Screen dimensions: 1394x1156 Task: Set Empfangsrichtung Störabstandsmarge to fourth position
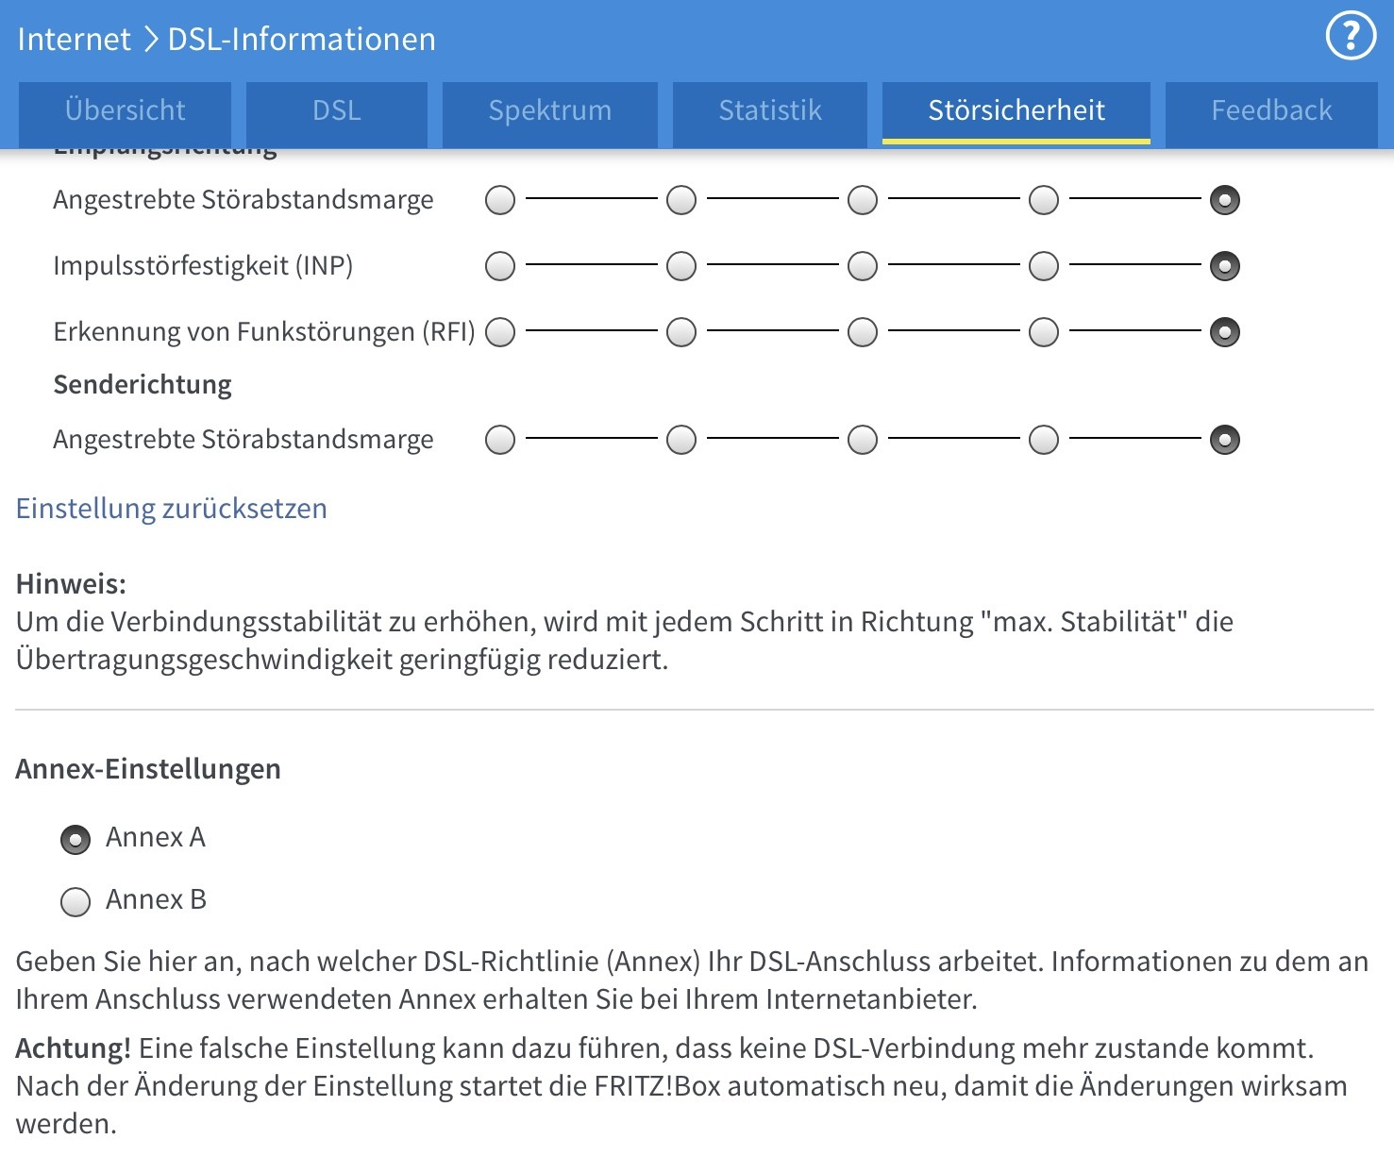1044,200
